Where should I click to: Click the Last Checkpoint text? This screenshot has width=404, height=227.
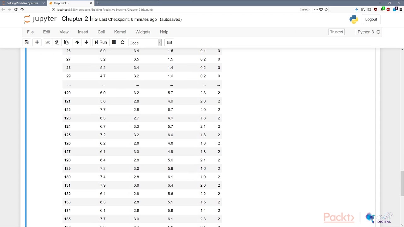pos(128,19)
